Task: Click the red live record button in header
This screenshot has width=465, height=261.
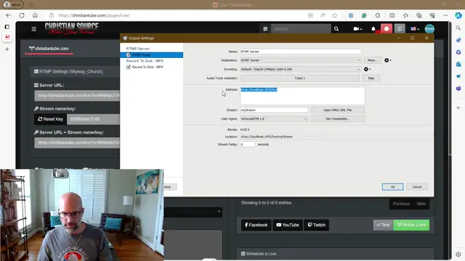Action: tap(387, 29)
